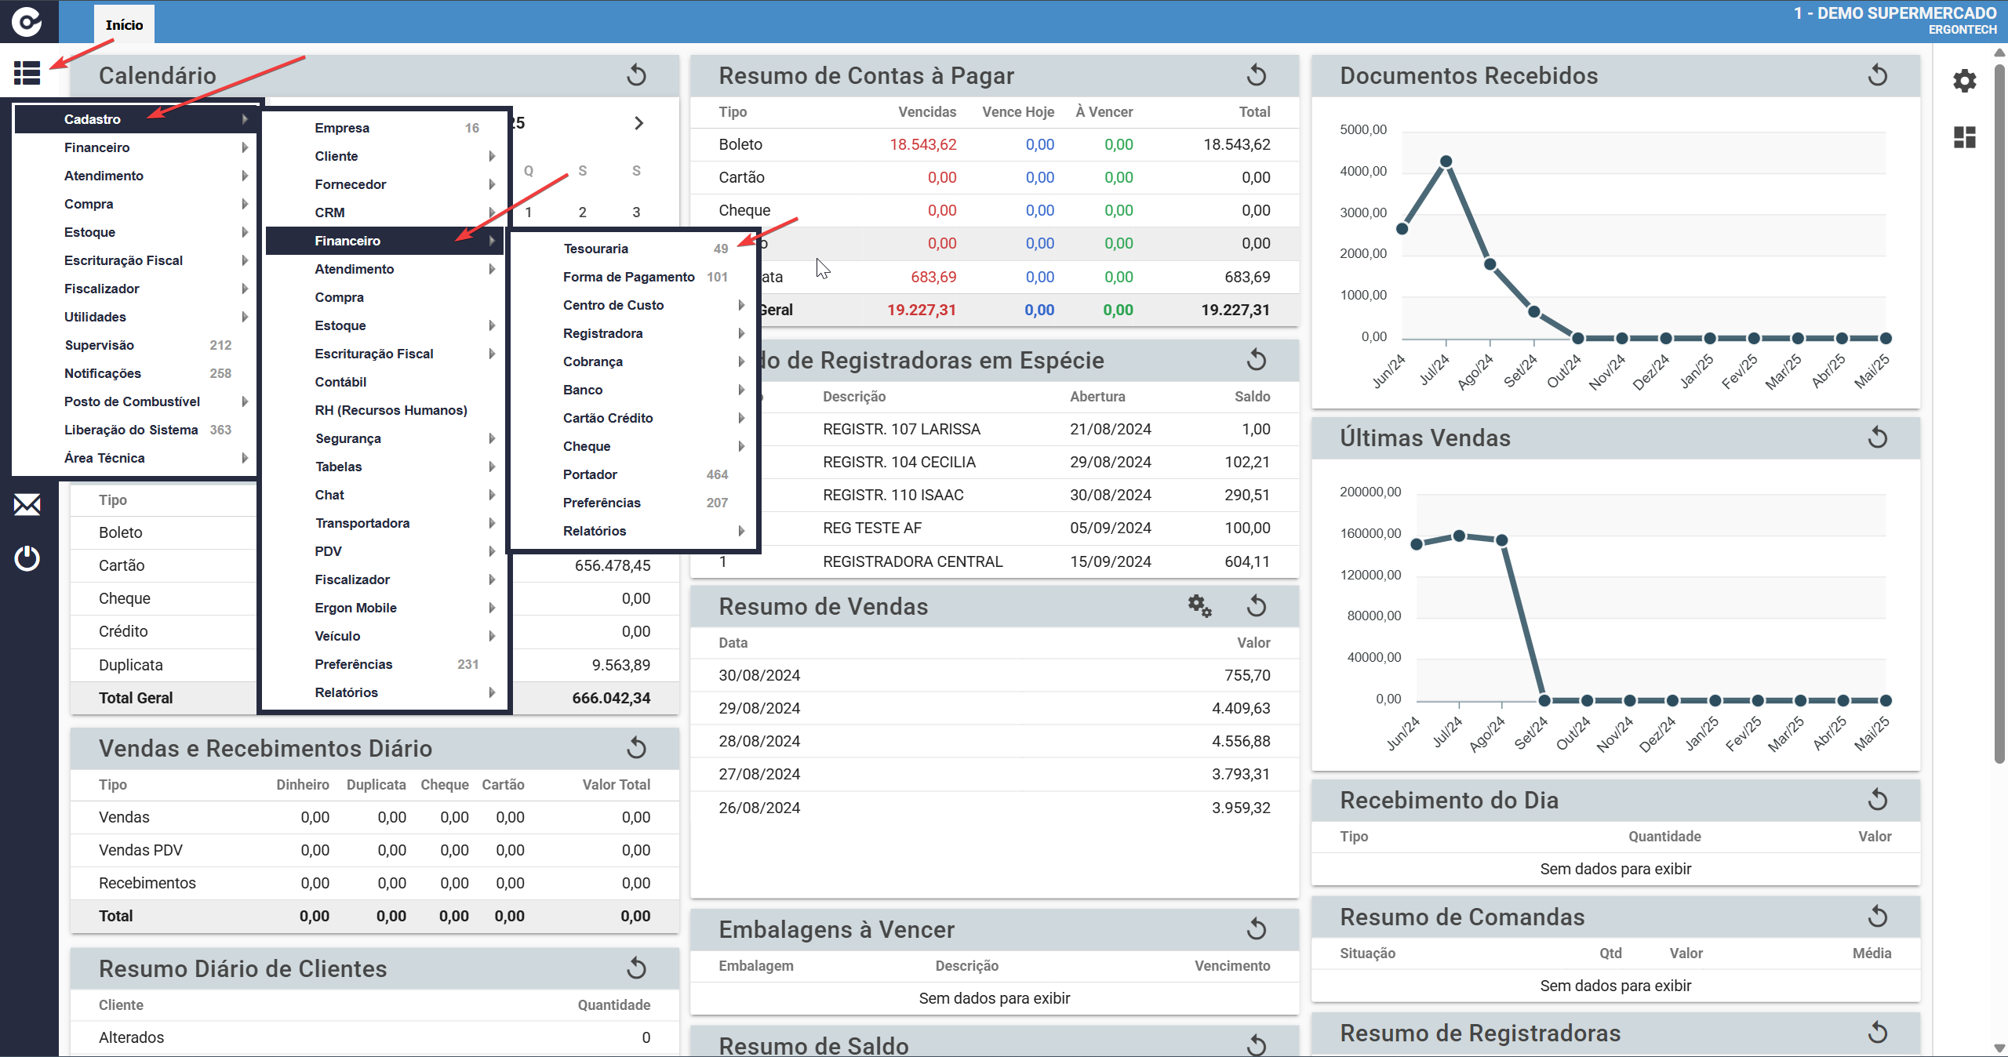Select RH (Recursos Humanos) entry
Viewport: 2008px width, 1057px height.
[x=386, y=410]
